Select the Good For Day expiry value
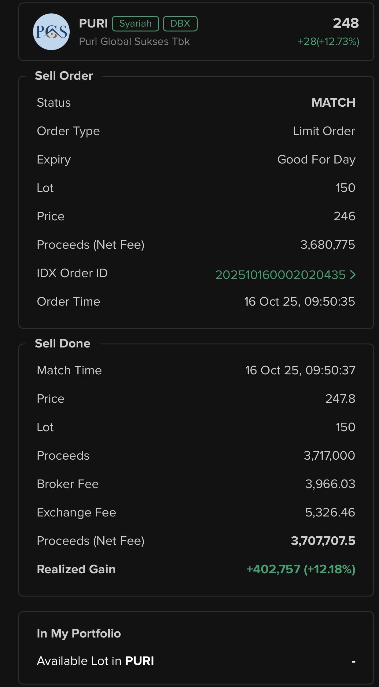This screenshot has width=379, height=687. tap(316, 160)
